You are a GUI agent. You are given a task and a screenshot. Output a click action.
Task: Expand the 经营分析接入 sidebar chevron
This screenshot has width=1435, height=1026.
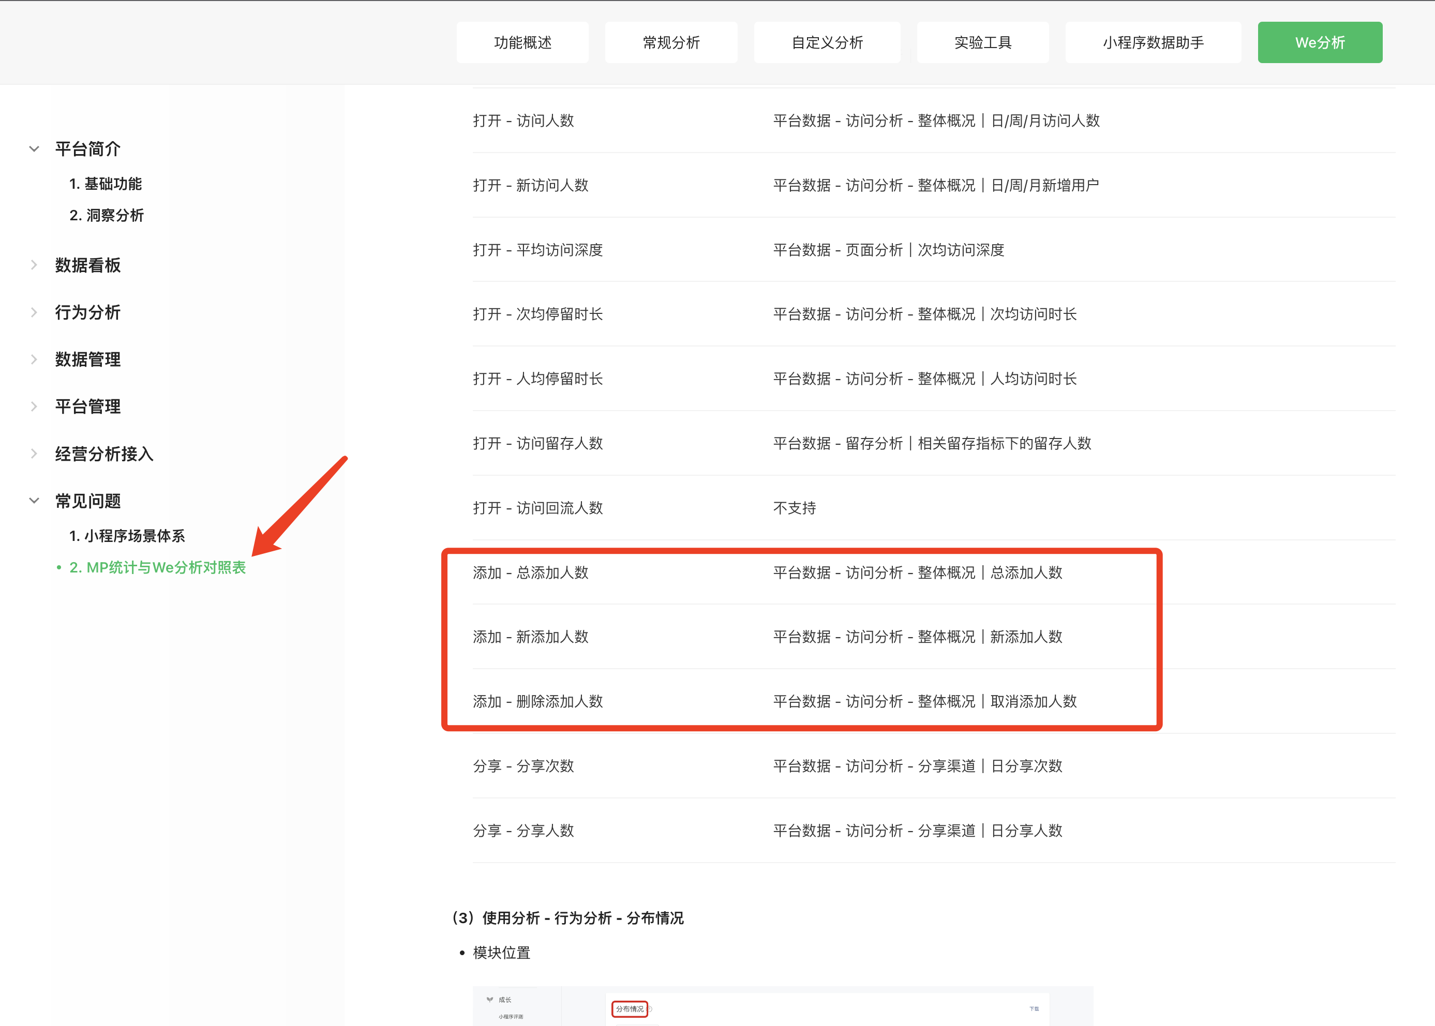pos(34,454)
